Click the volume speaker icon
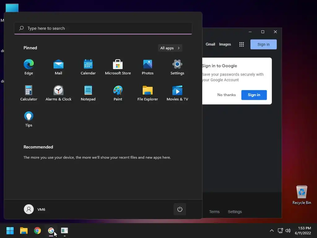Viewport: 317px width, 238px height. click(288, 231)
